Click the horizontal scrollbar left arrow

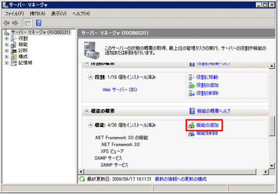click(x=81, y=172)
